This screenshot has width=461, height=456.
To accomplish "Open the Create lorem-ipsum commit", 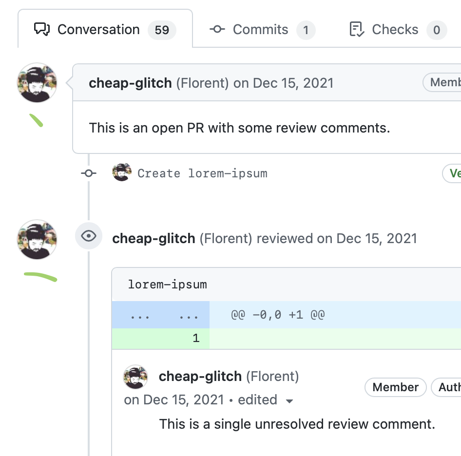I will [x=202, y=173].
